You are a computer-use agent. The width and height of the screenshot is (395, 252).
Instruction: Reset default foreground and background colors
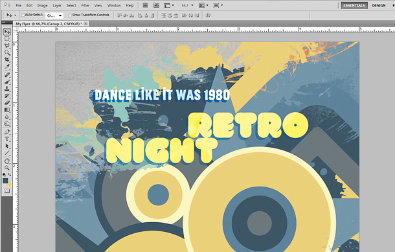[5, 174]
